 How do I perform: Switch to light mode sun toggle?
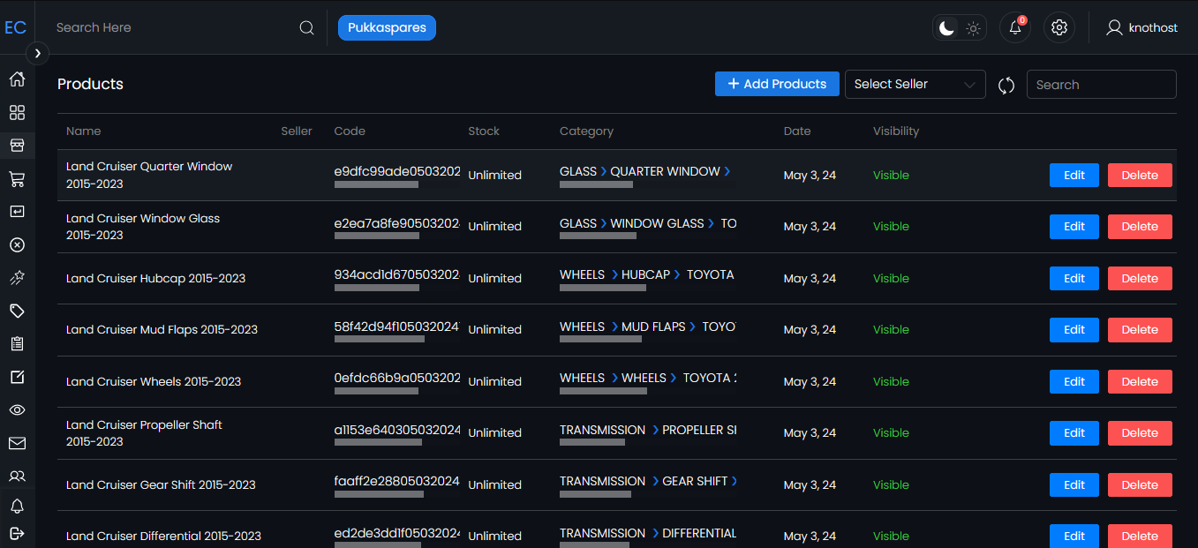tap(973, 28)
